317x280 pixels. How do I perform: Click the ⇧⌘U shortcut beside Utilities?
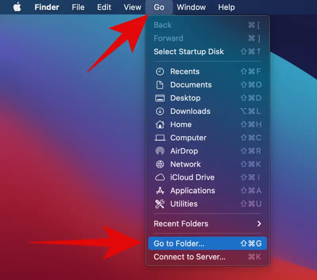(x=251, y=204)
